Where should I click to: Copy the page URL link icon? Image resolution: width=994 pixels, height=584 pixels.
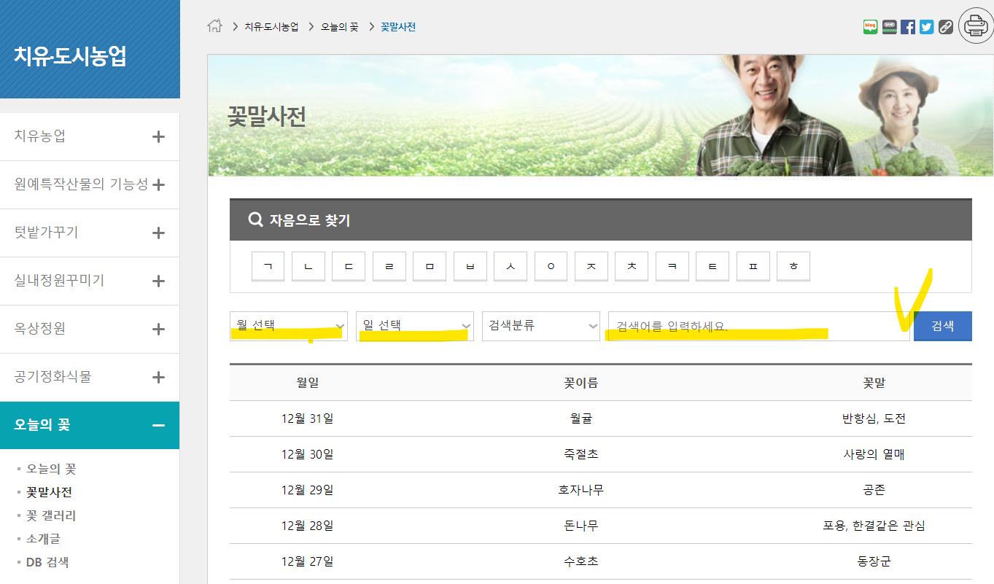click(x=945, y=27)
